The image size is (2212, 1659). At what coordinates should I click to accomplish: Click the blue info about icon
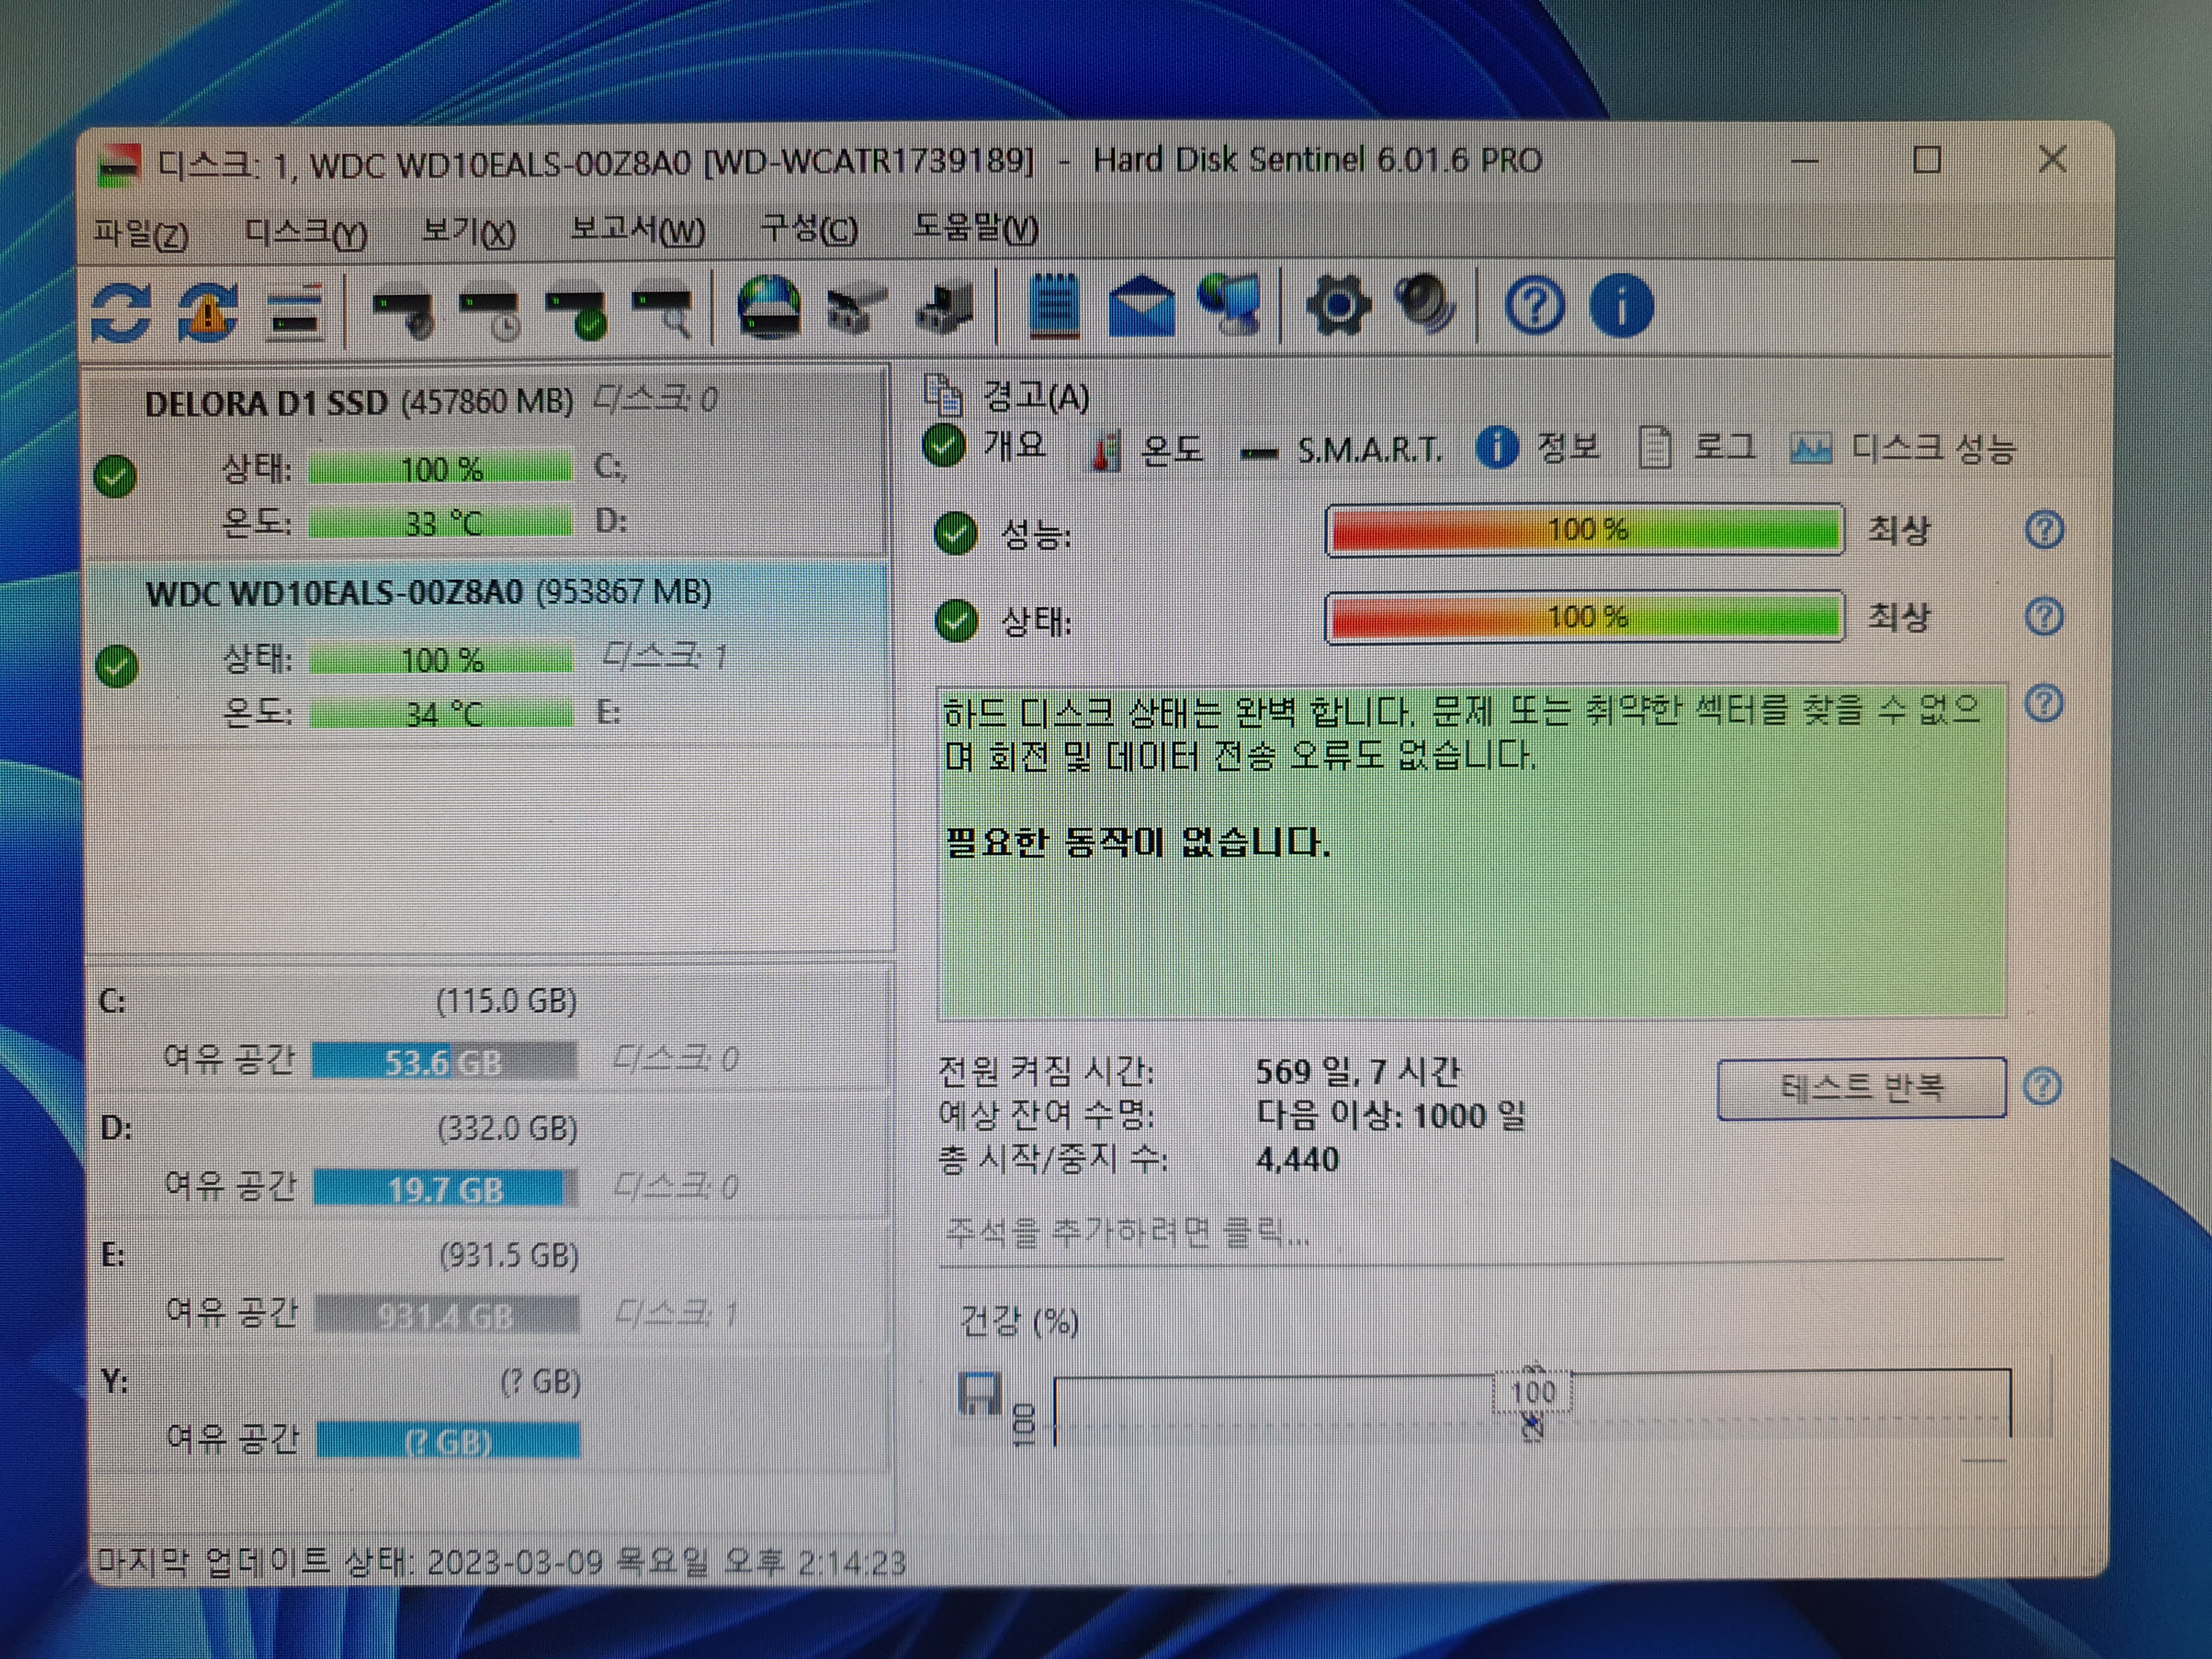click(1621, 305)
